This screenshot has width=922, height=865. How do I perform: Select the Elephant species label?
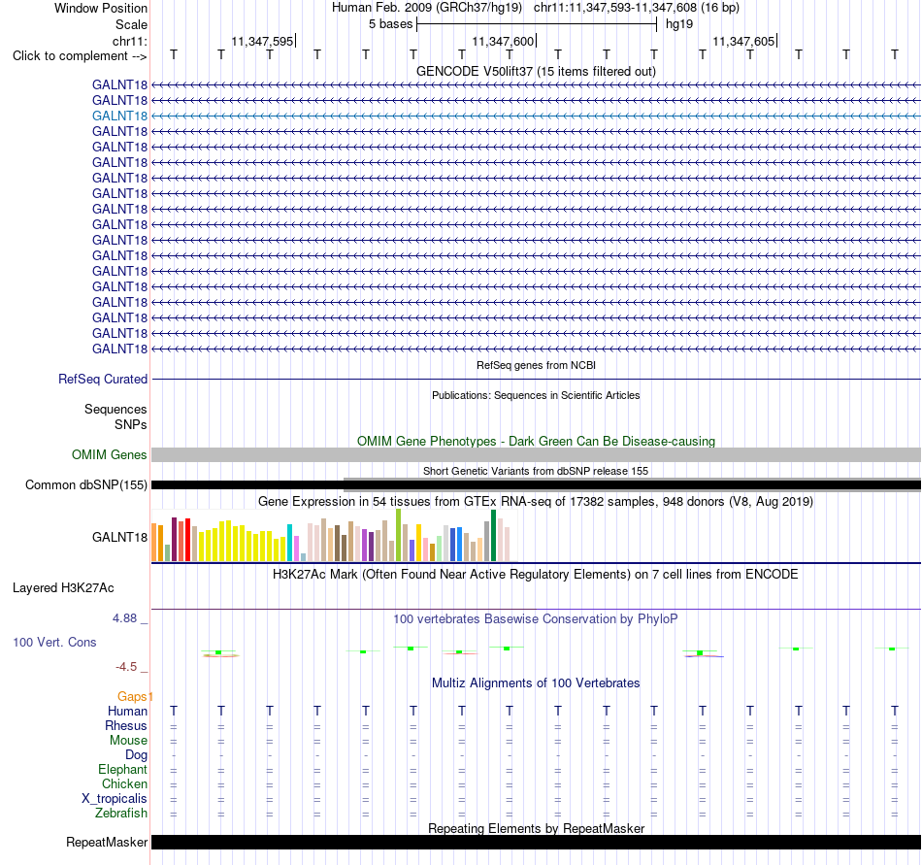coord(122,769)
